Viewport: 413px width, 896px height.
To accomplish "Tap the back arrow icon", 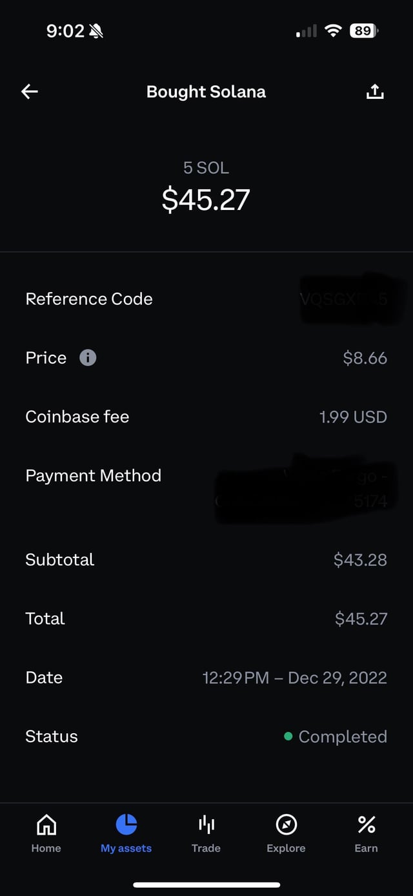I will tap(30, 92).
